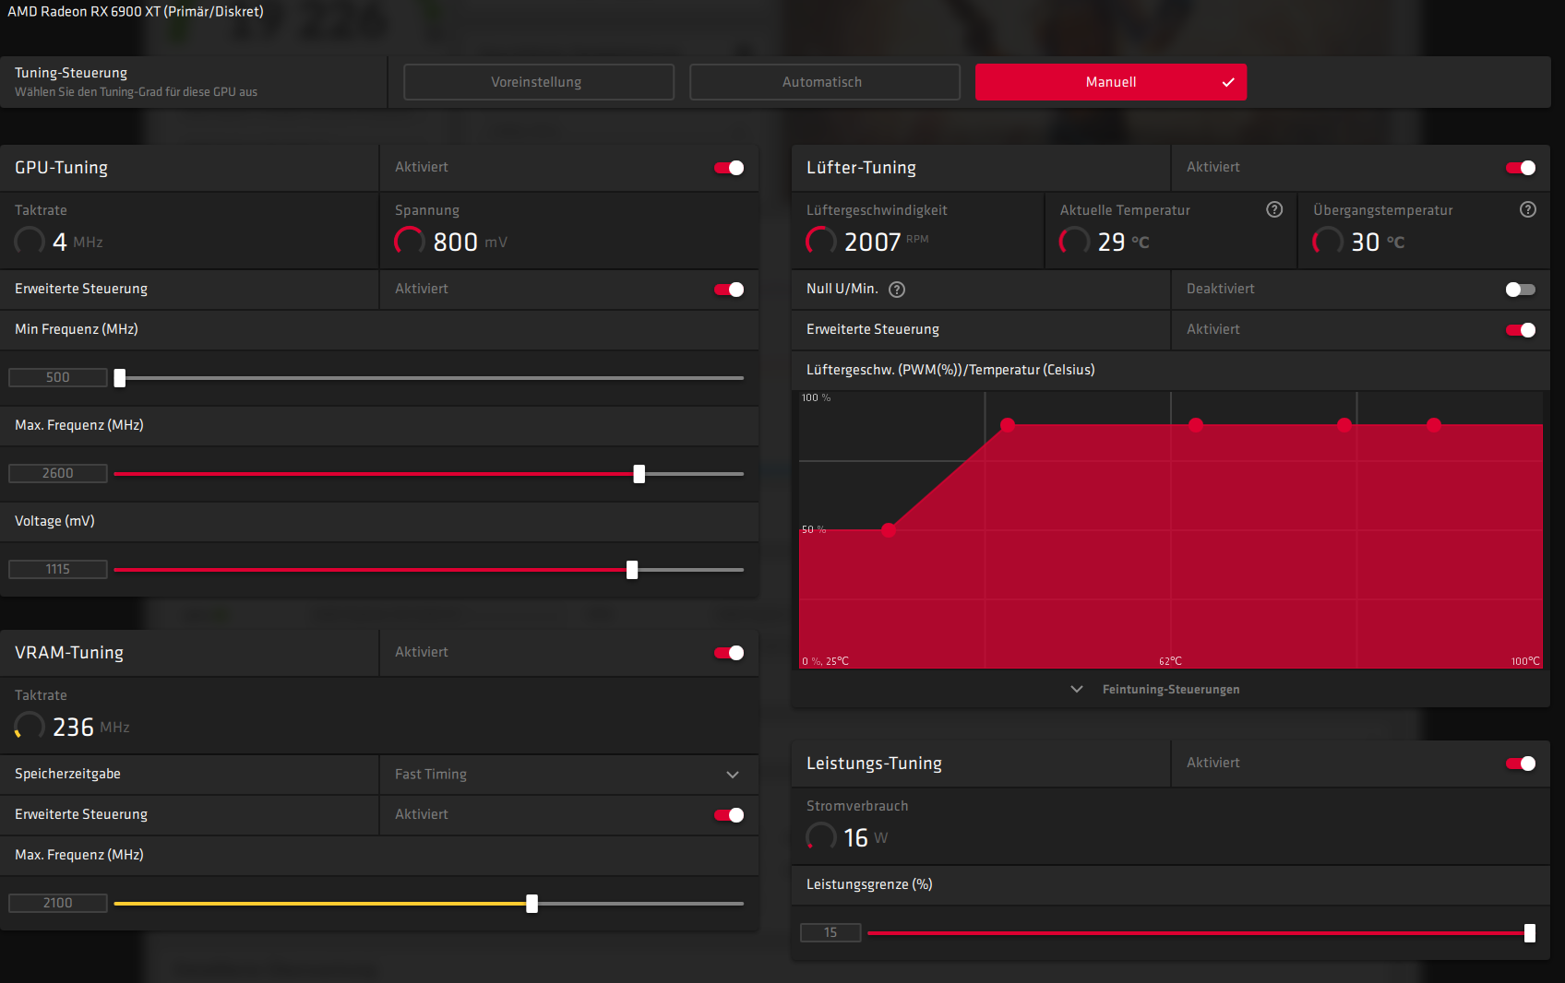Select the second fan curve point at ramp top
1565x983 pixels.
1008,425
